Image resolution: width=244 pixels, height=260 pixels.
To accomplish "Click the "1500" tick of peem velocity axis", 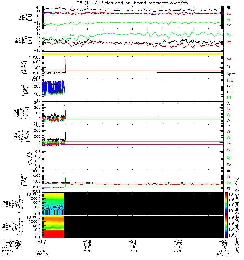I will click(36, 125).
